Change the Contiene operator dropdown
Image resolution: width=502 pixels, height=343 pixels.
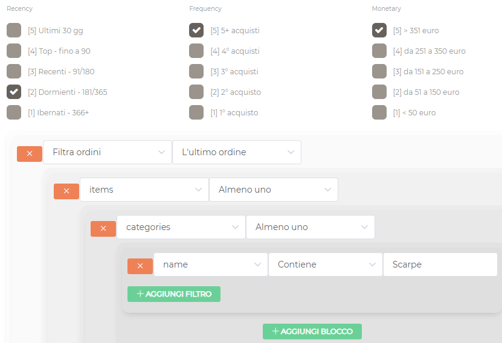tap(326, 264)
